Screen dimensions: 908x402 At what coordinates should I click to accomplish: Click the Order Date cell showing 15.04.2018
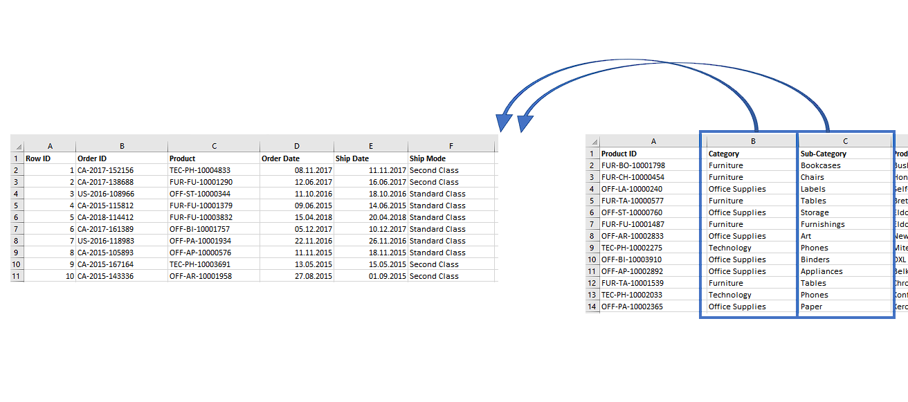click(297, 217)
